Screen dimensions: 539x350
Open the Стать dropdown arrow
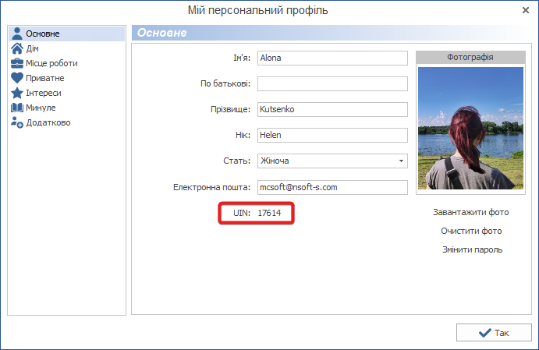point(401,161)
